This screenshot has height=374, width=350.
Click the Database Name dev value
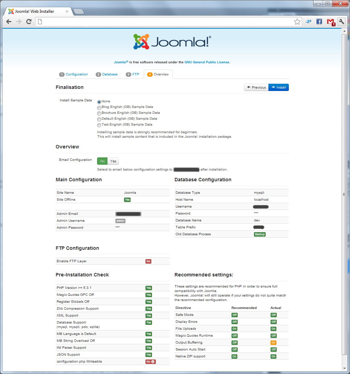(257, 220)
